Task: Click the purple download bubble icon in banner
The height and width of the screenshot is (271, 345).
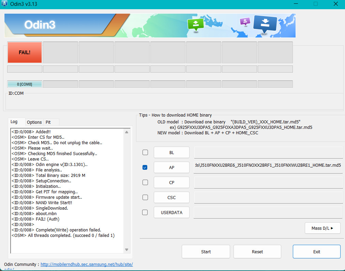Action: [245, 21]
